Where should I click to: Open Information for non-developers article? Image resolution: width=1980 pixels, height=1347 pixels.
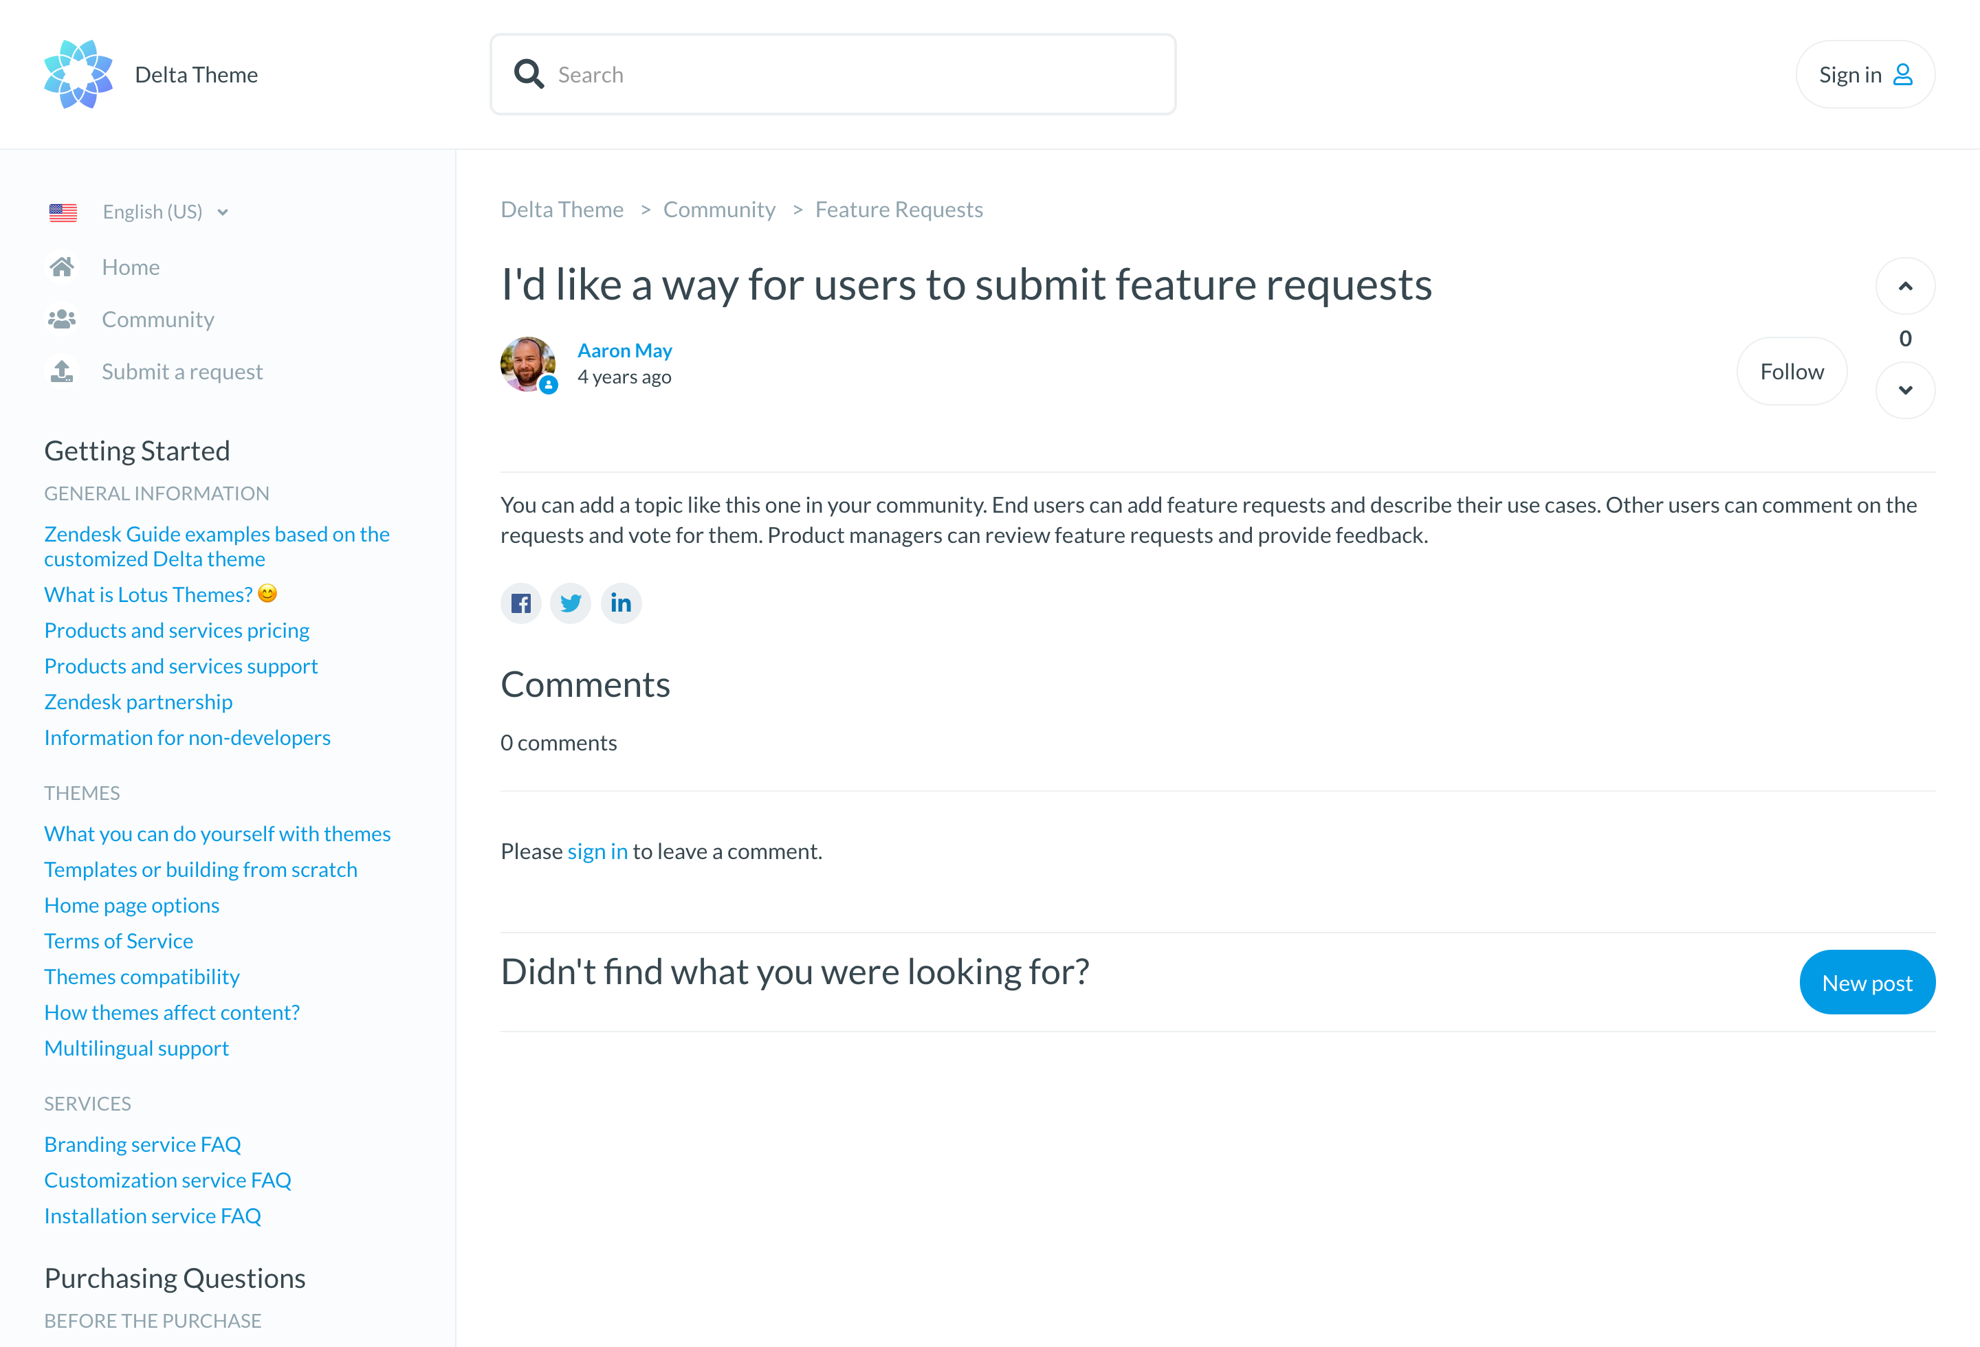tap(188, 737)
